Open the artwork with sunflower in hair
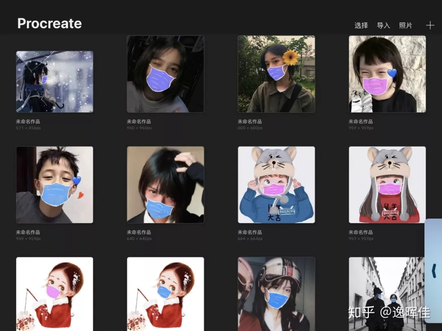The image size is (442, 331). point(276,74)
